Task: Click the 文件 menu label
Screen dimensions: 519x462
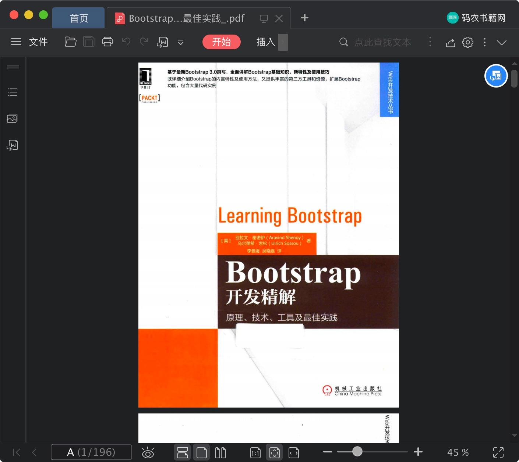Action: 38,42
